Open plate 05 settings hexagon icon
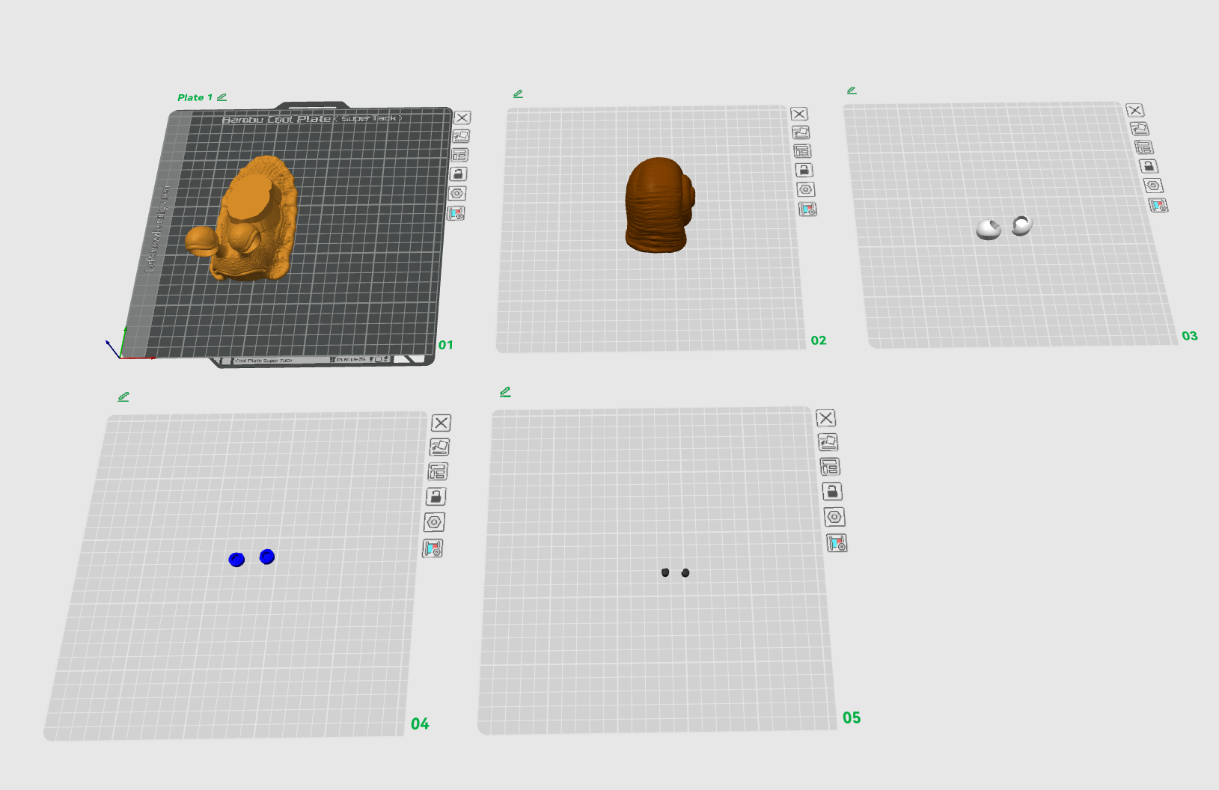 [834, 517]
